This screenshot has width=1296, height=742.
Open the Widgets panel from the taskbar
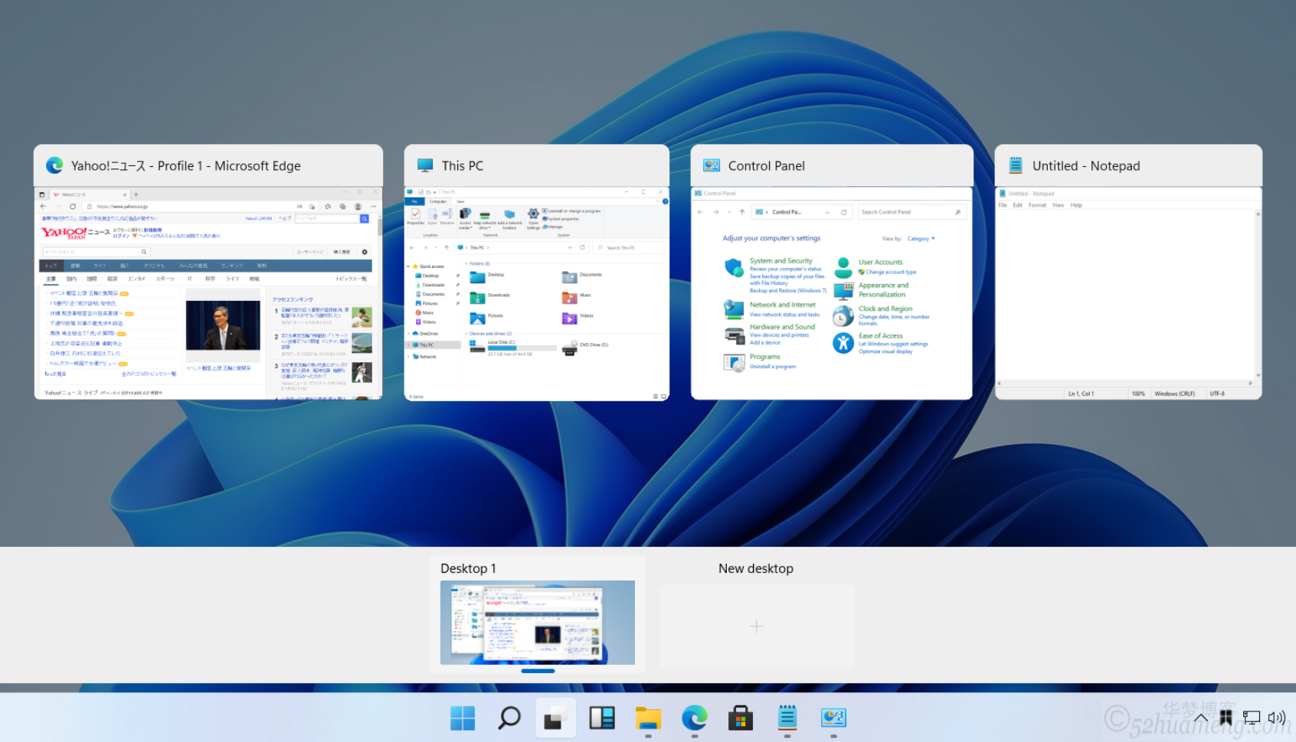click(602, 718)
